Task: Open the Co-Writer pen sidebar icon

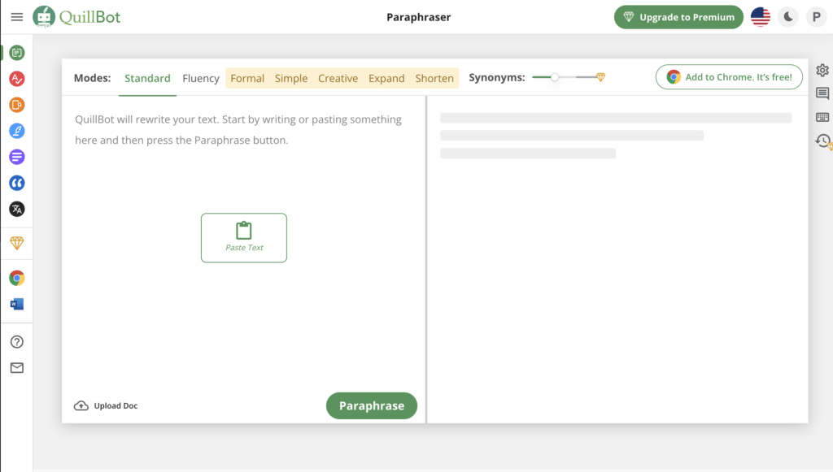Action: [x=17, y=131]
